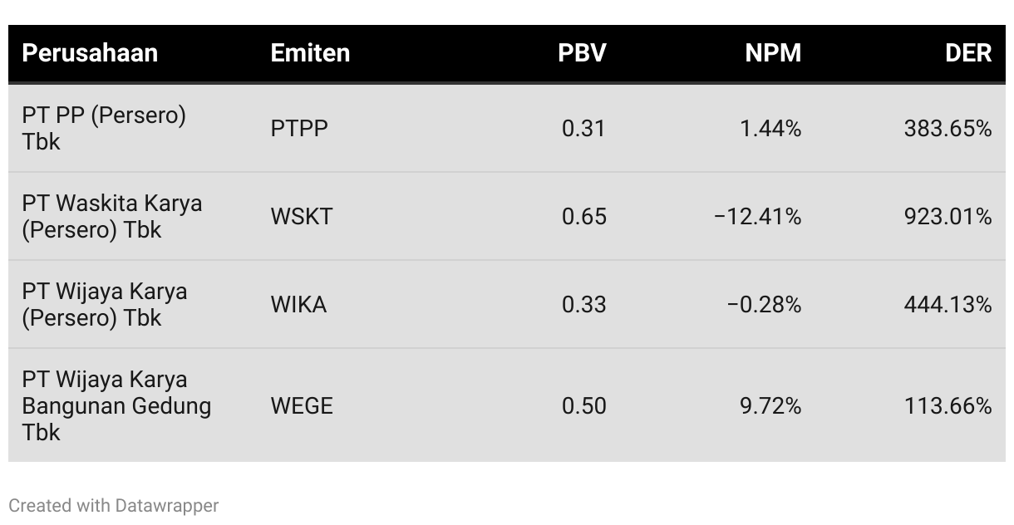The height and width of the screenshot is (525, 1014).
Task: Select the 0.65 PBV value
Action: (x=584, y=217)
